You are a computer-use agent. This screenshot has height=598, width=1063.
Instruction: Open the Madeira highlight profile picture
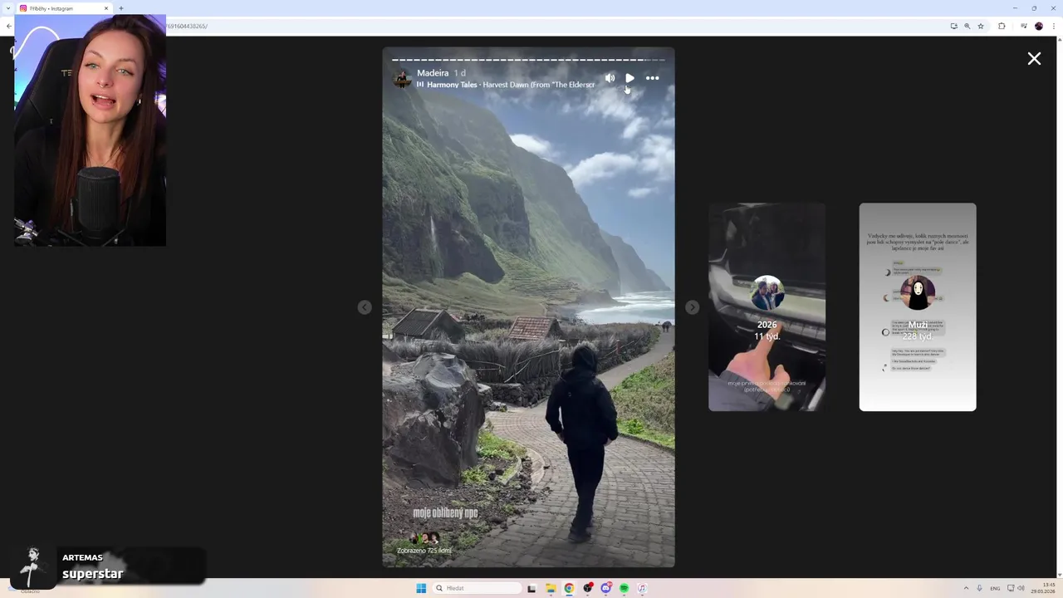(402, 78)
